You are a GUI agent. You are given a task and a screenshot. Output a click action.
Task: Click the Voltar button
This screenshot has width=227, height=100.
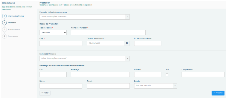coord(45,93)
